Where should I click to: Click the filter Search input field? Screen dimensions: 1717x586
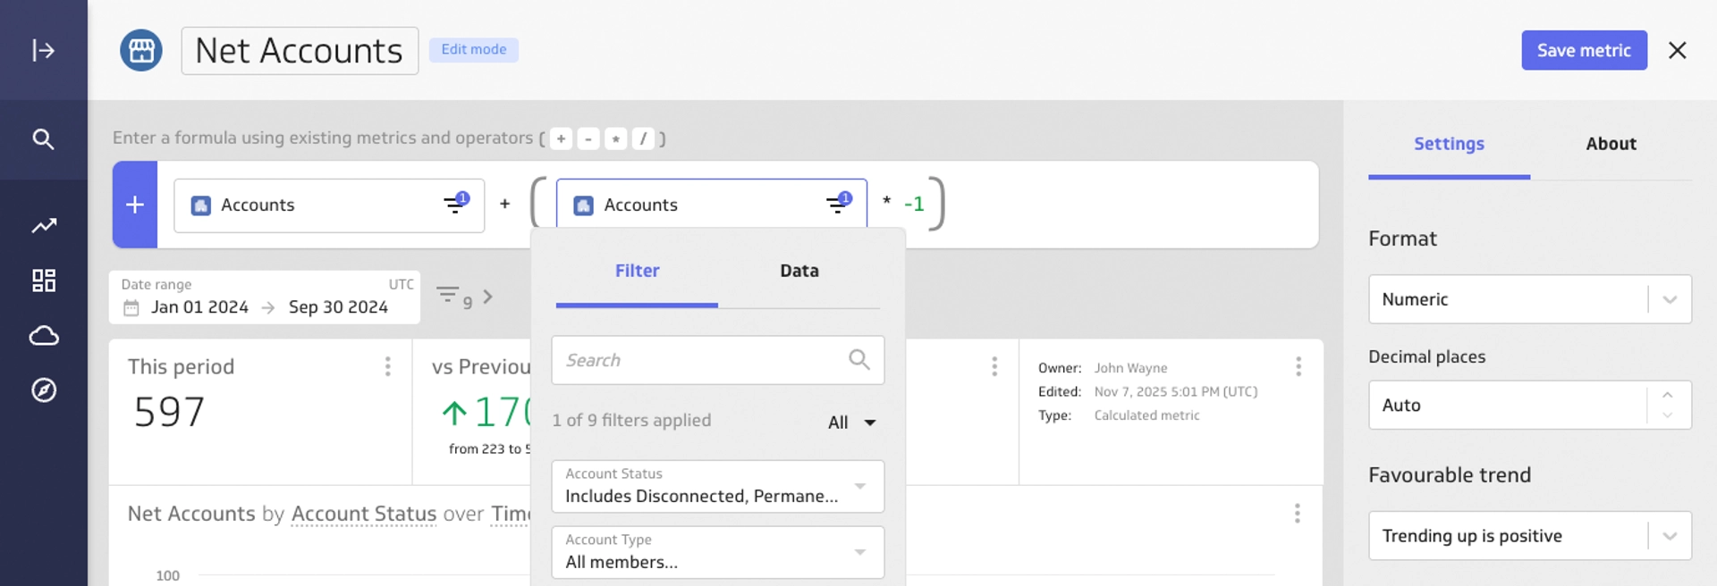click(x=702, y=360)
